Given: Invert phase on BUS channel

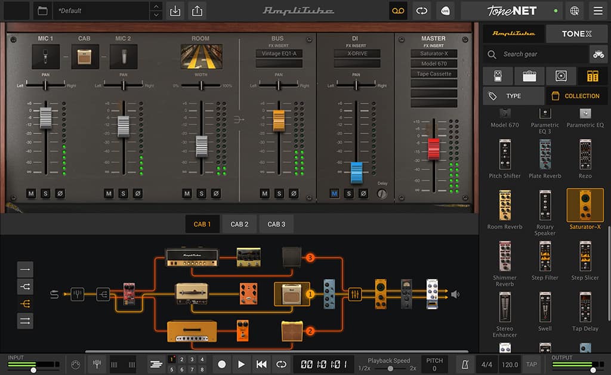Looking at the screenshot, I should point(293,194).
